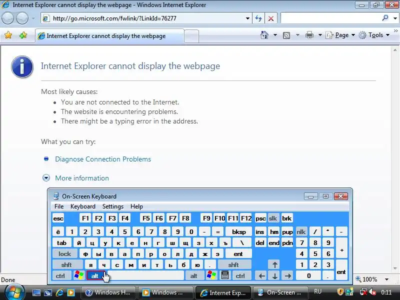
Task: Expand the Print dropdown arrow
Action: (x=320, y=35)
